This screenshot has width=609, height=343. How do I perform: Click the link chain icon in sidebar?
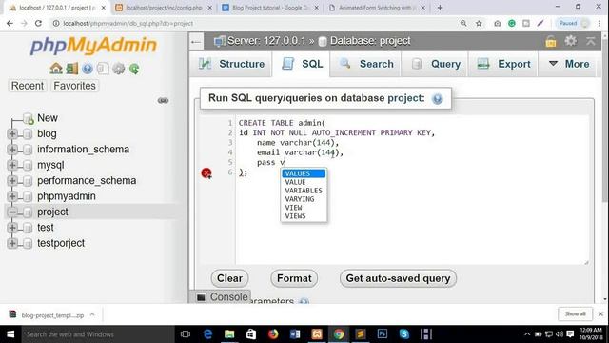[x=163, y=100]
